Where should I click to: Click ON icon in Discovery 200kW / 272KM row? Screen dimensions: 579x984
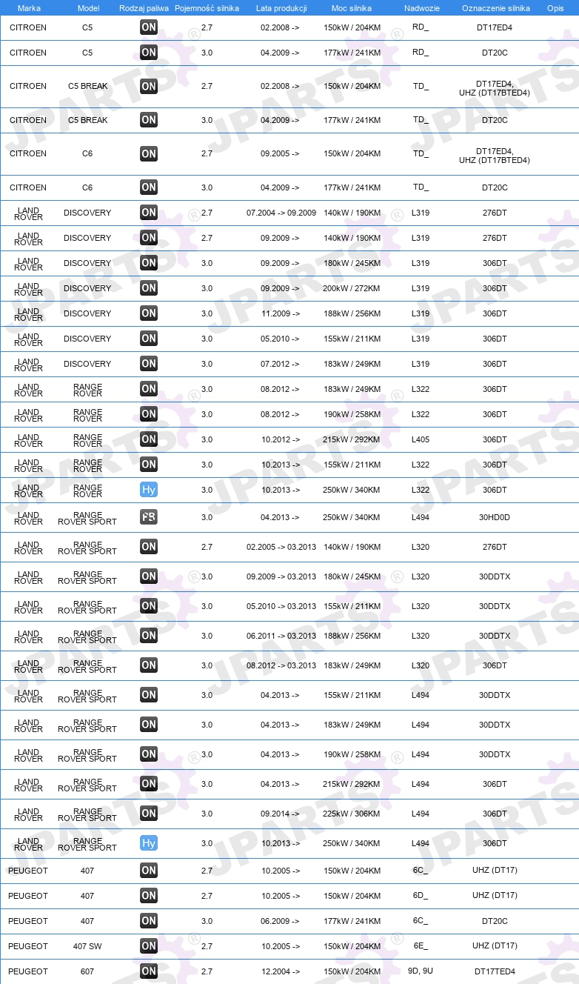click(x=149, y=288)
